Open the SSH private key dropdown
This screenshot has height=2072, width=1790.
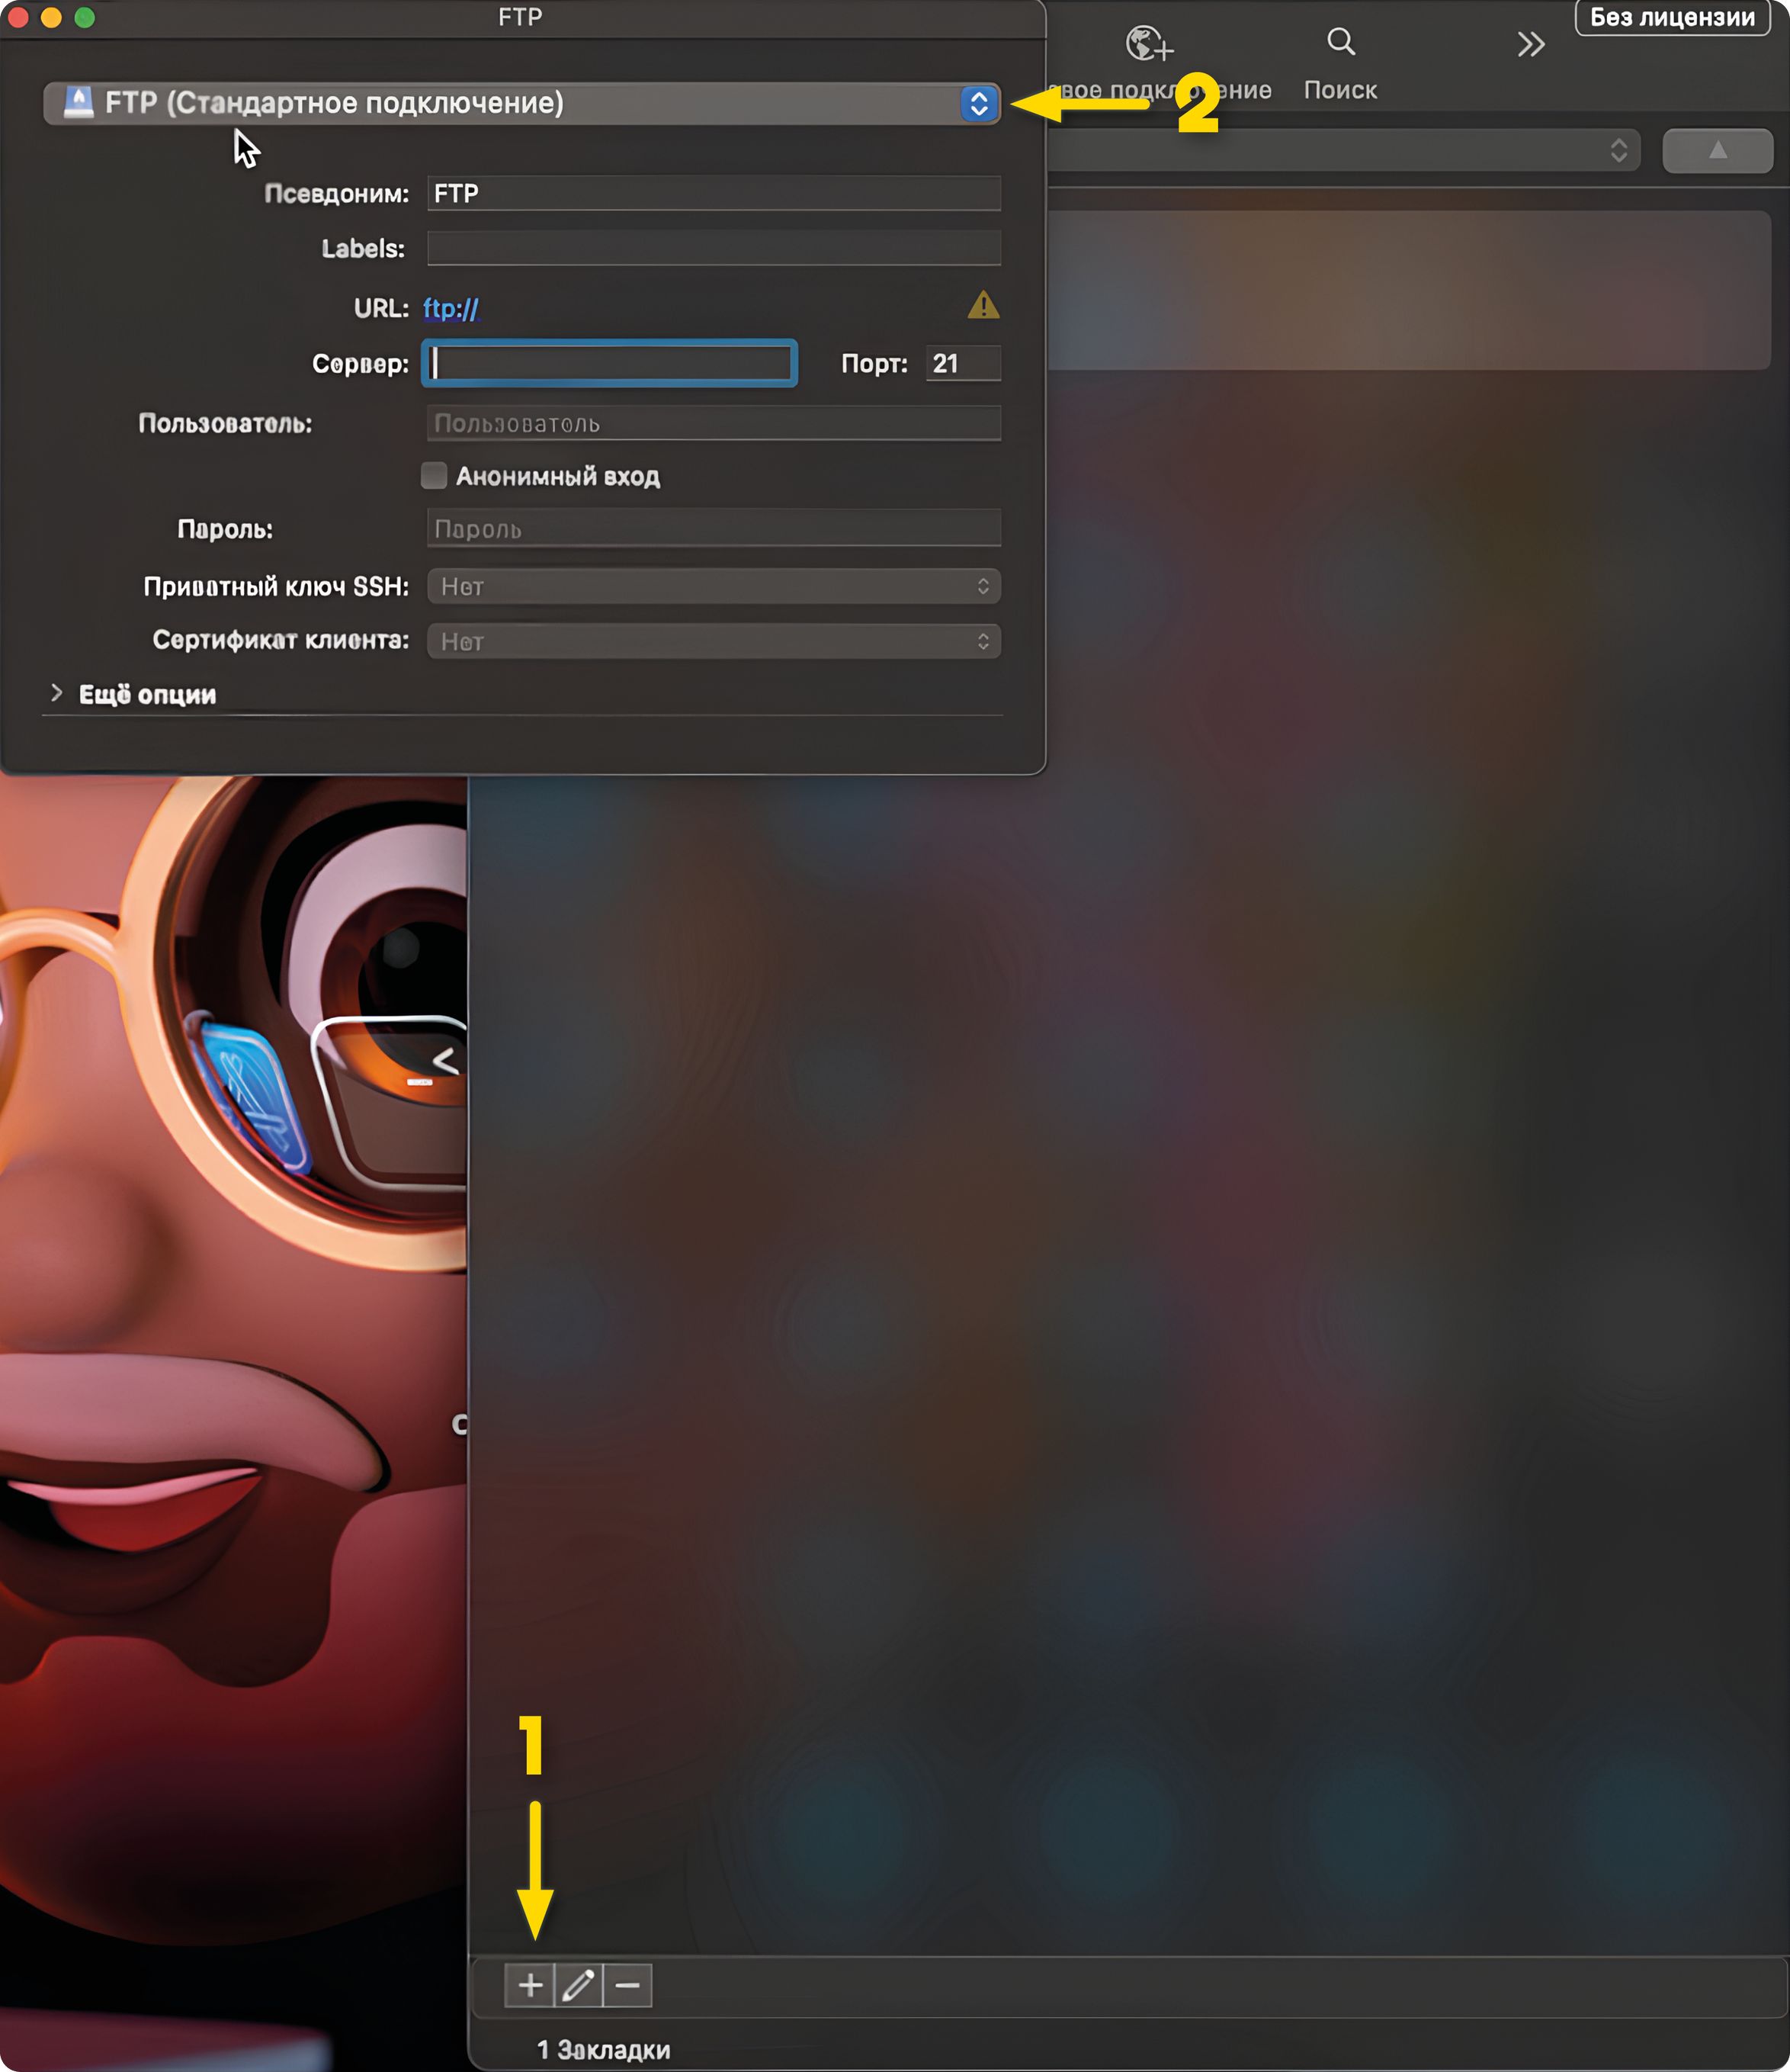pyautogui.click(x=714, y=587)
